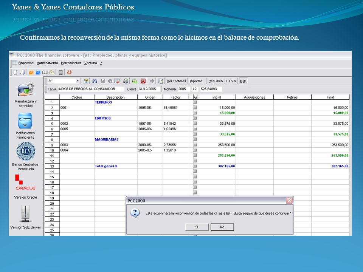This screenshot has height=272, width=363.
Task: Click the Retiros column header
Action: 292,97
